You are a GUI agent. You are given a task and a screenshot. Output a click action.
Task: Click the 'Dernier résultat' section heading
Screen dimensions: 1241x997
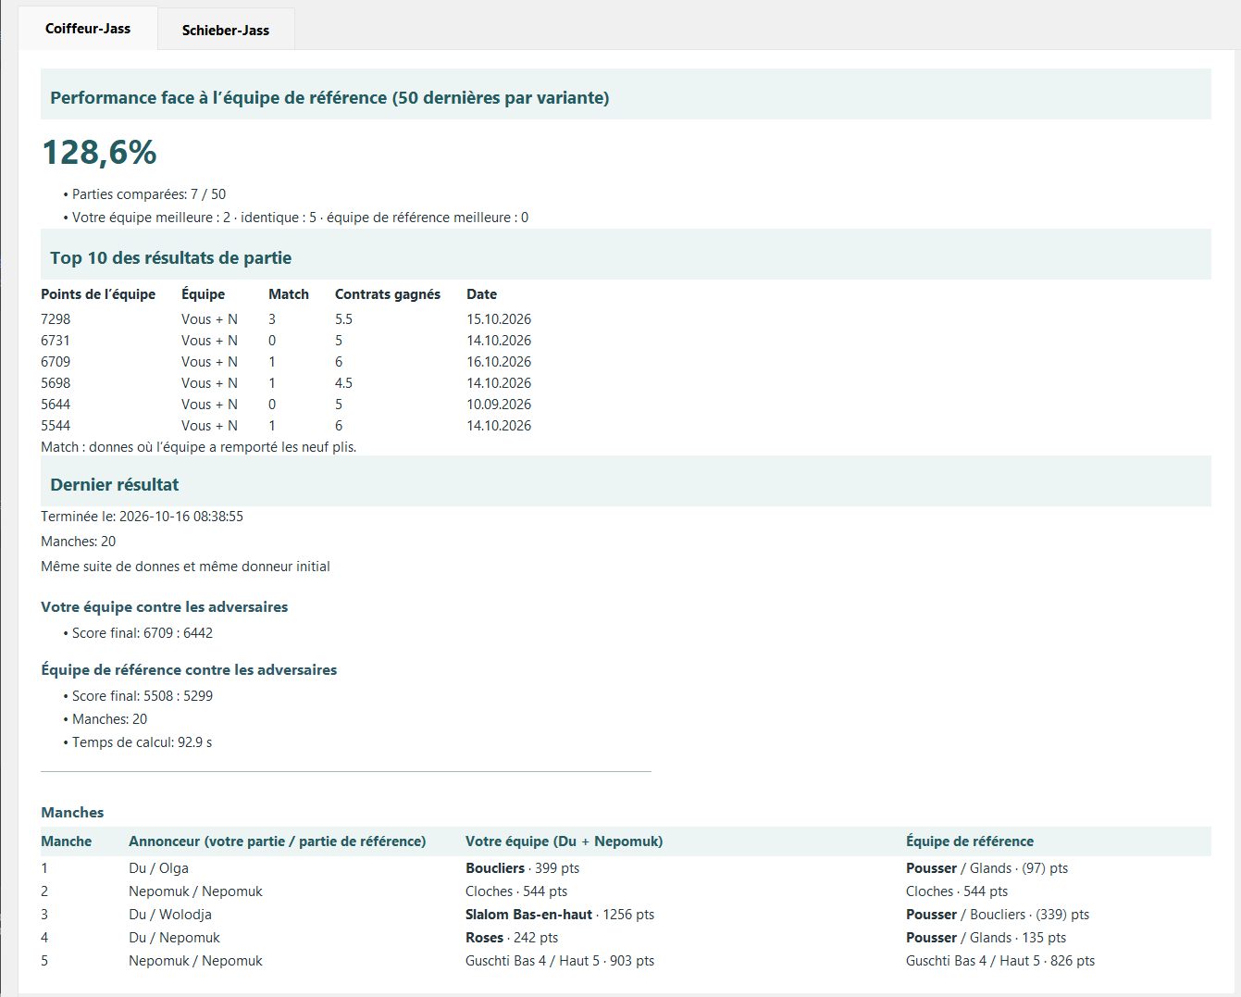(115, 485)
